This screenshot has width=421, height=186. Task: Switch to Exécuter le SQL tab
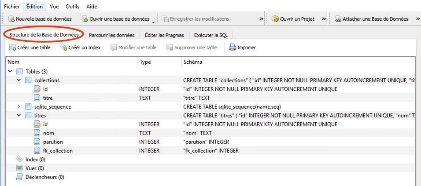[211, 35]
